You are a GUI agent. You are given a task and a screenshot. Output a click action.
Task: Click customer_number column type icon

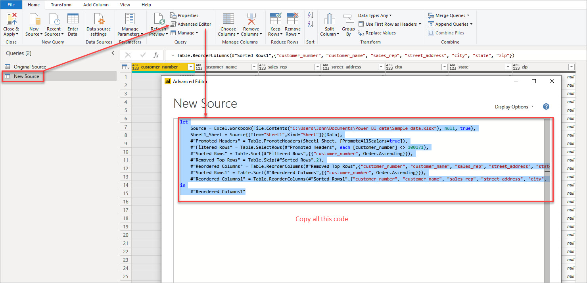(136, 67)
